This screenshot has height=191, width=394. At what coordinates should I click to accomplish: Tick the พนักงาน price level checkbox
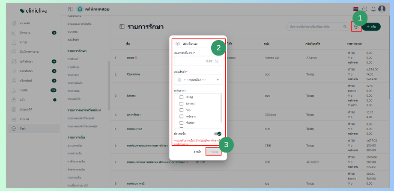(x=182, y=117)
